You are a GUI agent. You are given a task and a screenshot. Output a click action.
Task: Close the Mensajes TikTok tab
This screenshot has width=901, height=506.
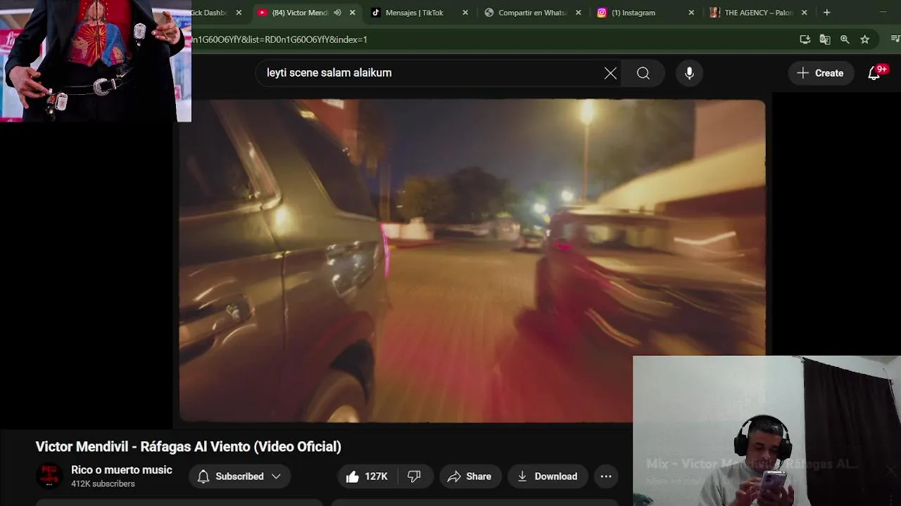pyautogui.click(x=465, y=13)
